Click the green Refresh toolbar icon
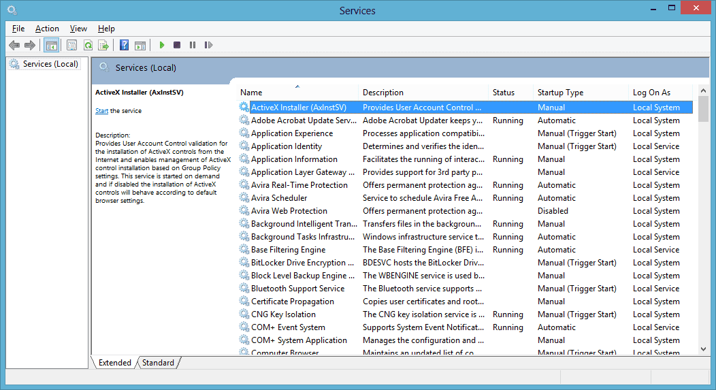Screen dimensions: 716x390 (x=88, y=46)
